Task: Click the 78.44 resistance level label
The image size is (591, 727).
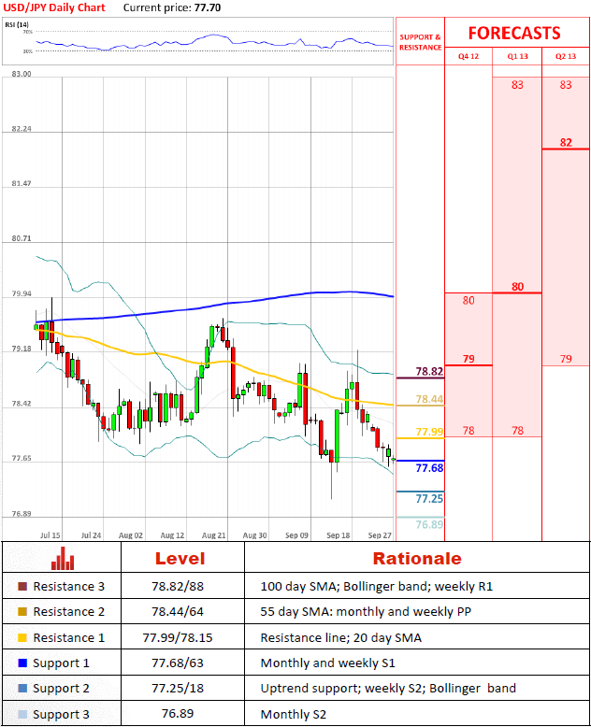Action: 429,399
